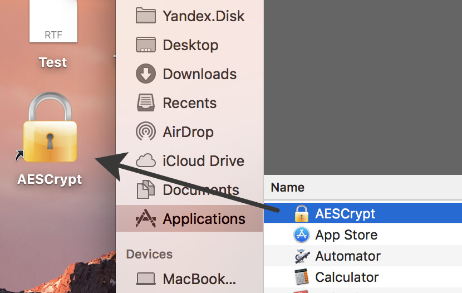This screenshot has width=462, height=293.
Task: Open AirDrop from the sidebar
Action: point(188,132)
